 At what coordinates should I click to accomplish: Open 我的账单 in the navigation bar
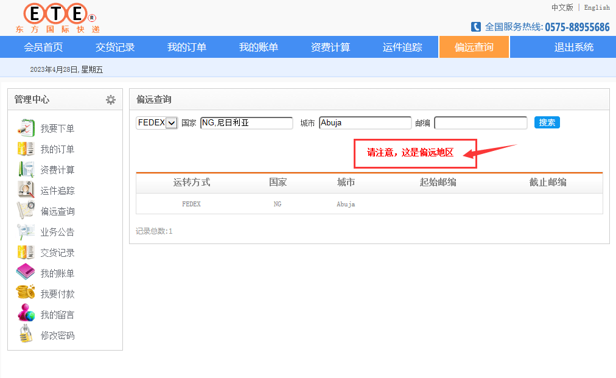pos(259,47)
